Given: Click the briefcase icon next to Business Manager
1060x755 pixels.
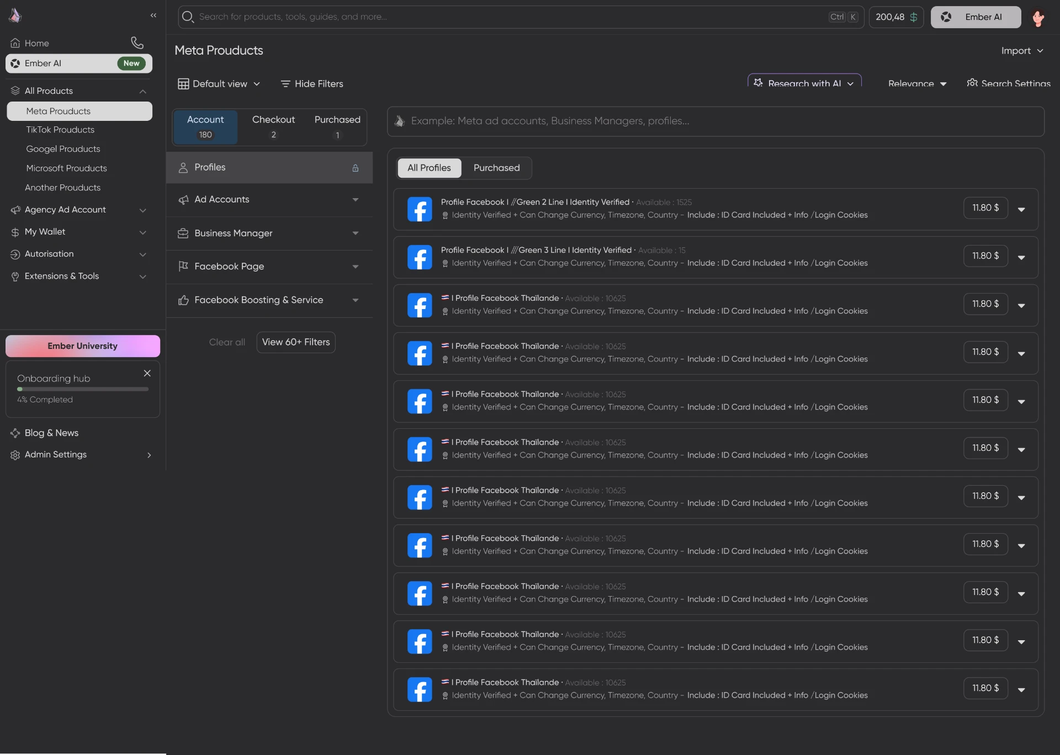Looking at the screenshot, I should (x=183, y=233).
